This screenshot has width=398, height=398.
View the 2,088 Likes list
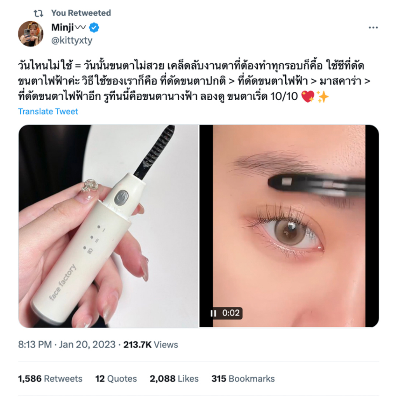pyautogui.click(x=174, y=379)
